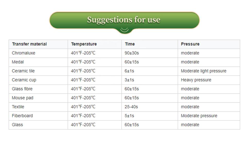This screenshot has width=247, height=143.
Task: Click the curved-lines emblem below the banner
Action: click(x=124, y=30)
